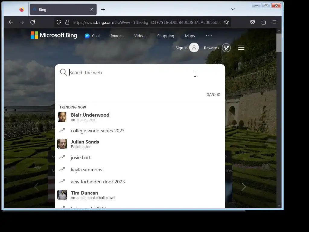This screenshot has width=309, height=232.
Task: Go back with the browser back arrow
Action: [x=11, y=22]
